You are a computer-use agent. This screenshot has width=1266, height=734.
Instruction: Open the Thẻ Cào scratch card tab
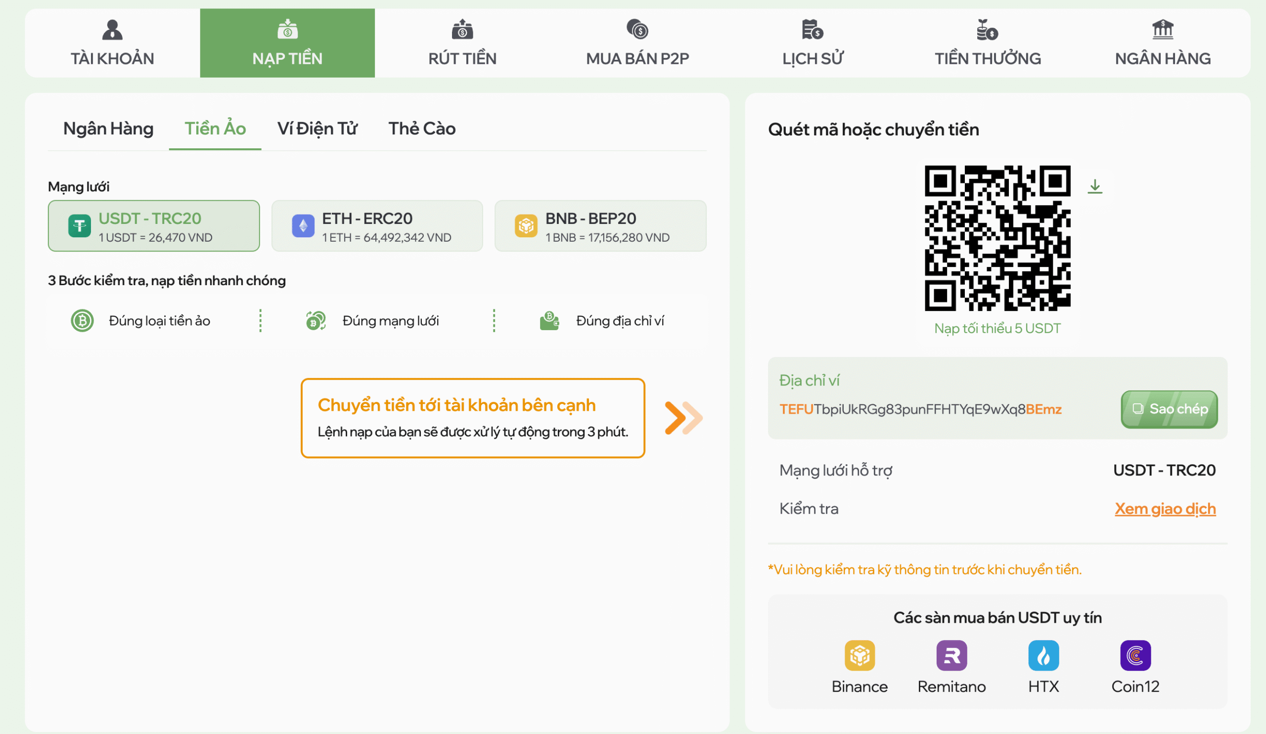(x=422, y=129)
